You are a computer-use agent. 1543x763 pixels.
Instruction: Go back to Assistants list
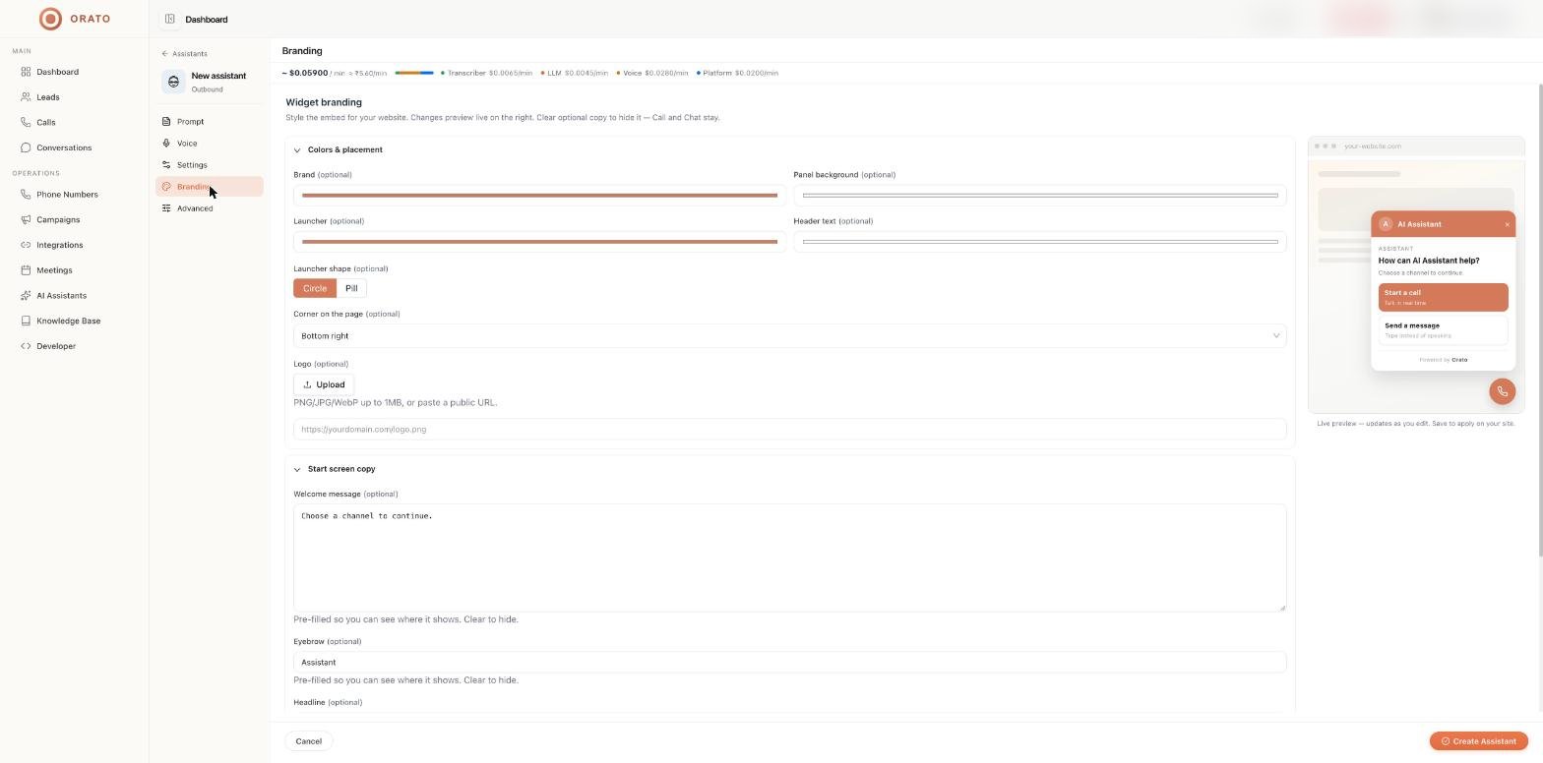(x=185, y=54)
